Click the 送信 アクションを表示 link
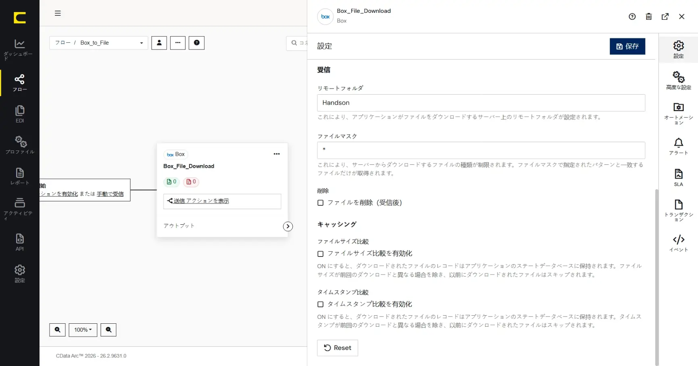Viewport: 698px width, 366px height. point(201,201)
